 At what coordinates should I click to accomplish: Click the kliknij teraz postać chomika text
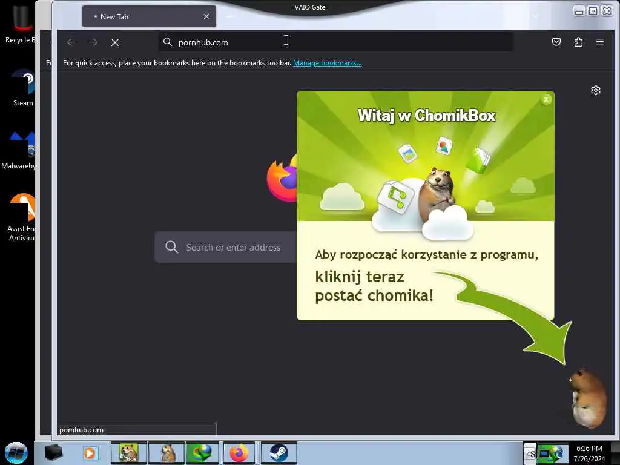pyautogui.click(x=374, y=286)
